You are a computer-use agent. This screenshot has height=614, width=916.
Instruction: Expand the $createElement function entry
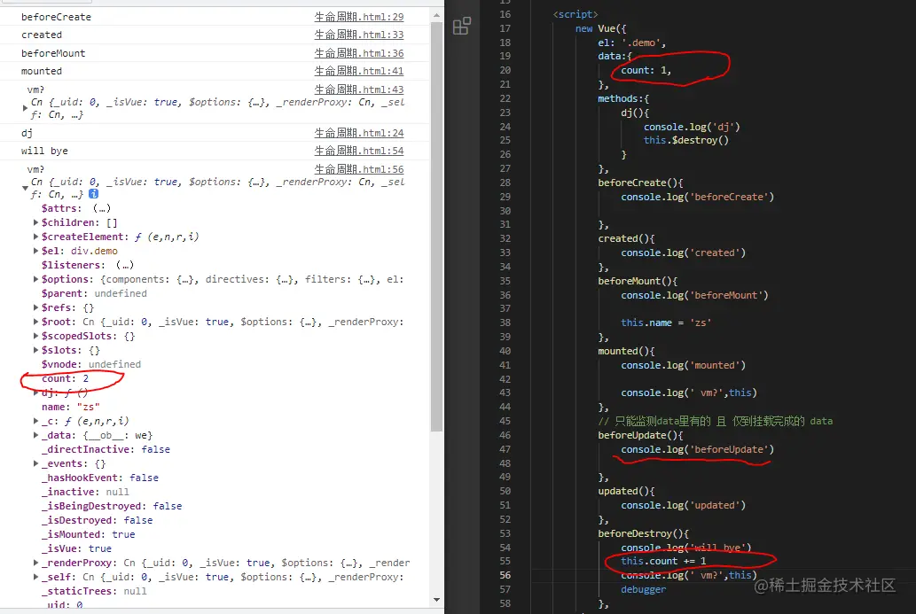(35, 237)
